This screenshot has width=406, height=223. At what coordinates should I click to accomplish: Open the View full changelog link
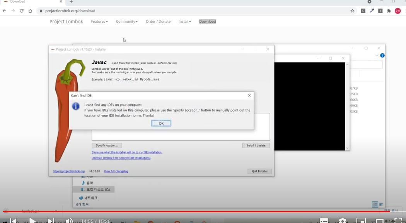[116, 171]
